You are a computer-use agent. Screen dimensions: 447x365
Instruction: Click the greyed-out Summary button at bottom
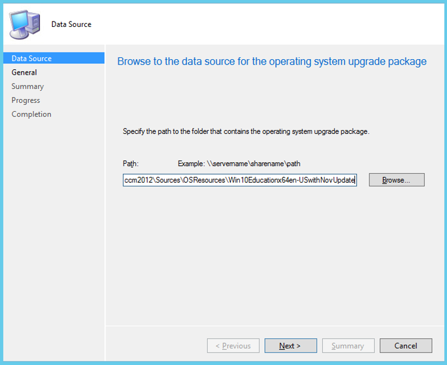[348, 346]
